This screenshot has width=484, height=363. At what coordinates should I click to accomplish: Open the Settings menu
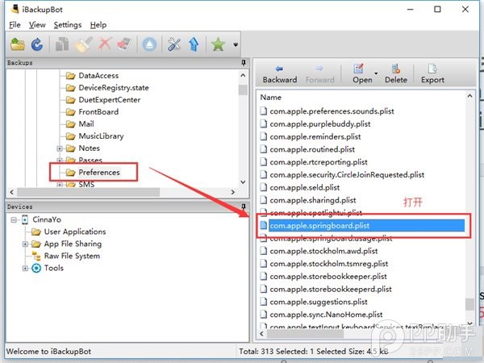tap(67, 25)
